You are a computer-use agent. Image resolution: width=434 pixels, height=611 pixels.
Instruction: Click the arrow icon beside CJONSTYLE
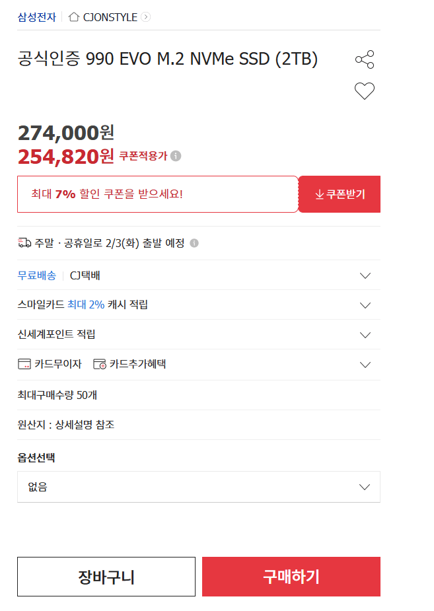pyautogui.click(x=146, y=17)
